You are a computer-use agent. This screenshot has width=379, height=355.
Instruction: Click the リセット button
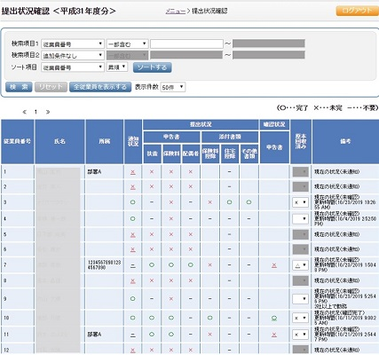tap(51, 87)
